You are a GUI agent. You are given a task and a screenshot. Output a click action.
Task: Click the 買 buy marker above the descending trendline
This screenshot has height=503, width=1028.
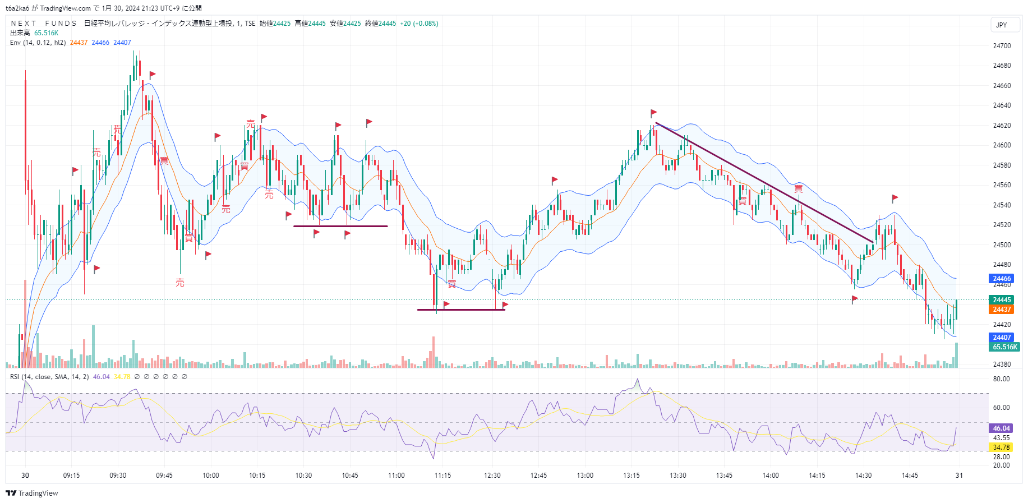pos(798,189)
